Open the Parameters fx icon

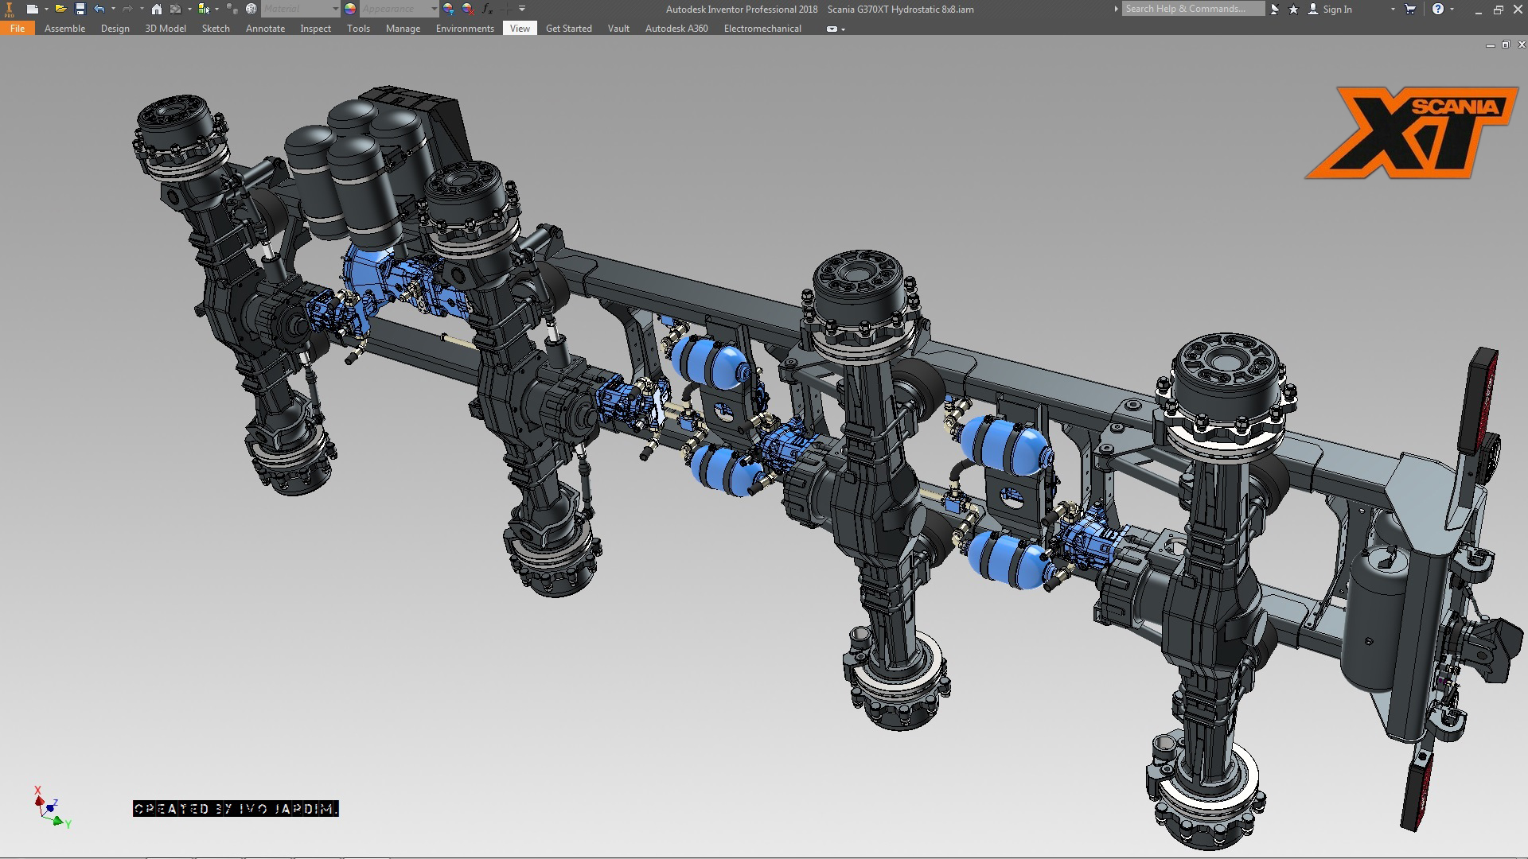pyautogui.click(x=486, y=9)
